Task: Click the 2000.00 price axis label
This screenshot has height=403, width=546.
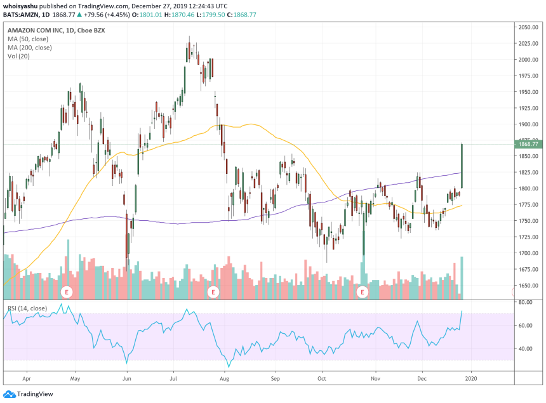Action: pos(528,60)
